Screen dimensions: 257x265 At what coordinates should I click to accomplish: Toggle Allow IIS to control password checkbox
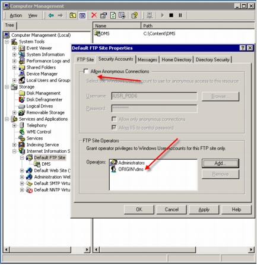[114, 127]
